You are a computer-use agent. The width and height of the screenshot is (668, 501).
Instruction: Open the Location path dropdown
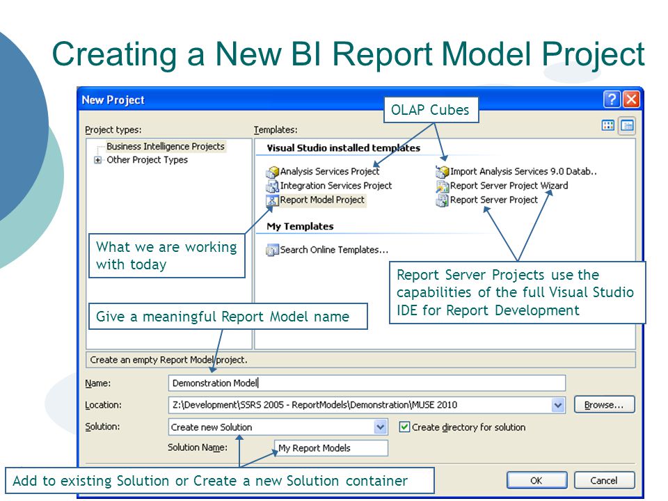557,405
